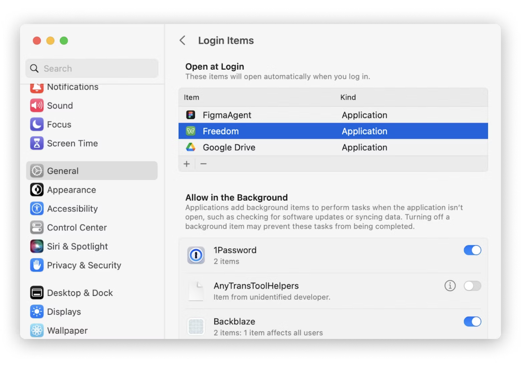Click the Wallpaper flower icon

coord(37,330)
